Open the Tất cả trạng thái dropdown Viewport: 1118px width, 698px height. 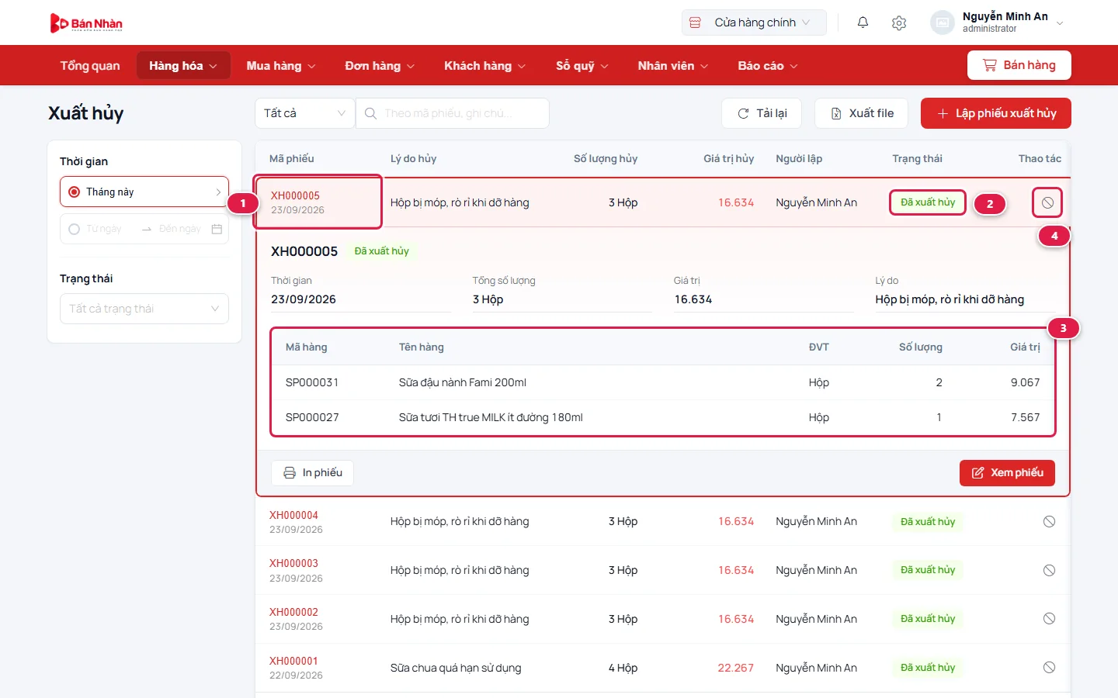click(x=144, y=309)
